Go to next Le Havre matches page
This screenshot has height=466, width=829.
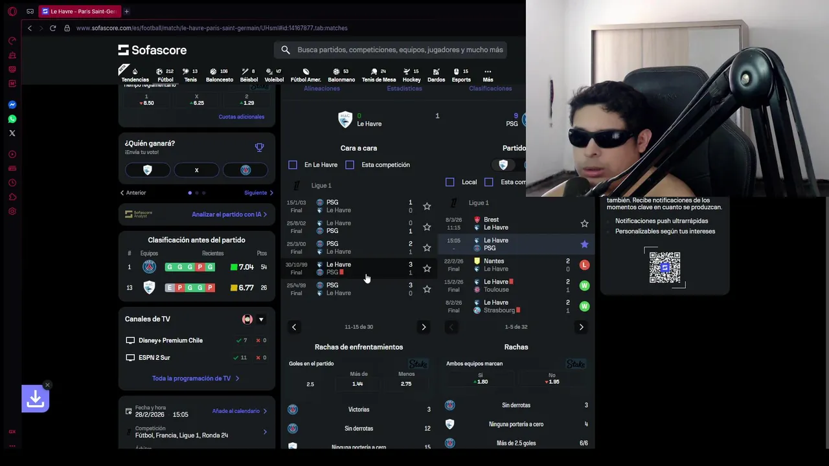coord(581,327)
